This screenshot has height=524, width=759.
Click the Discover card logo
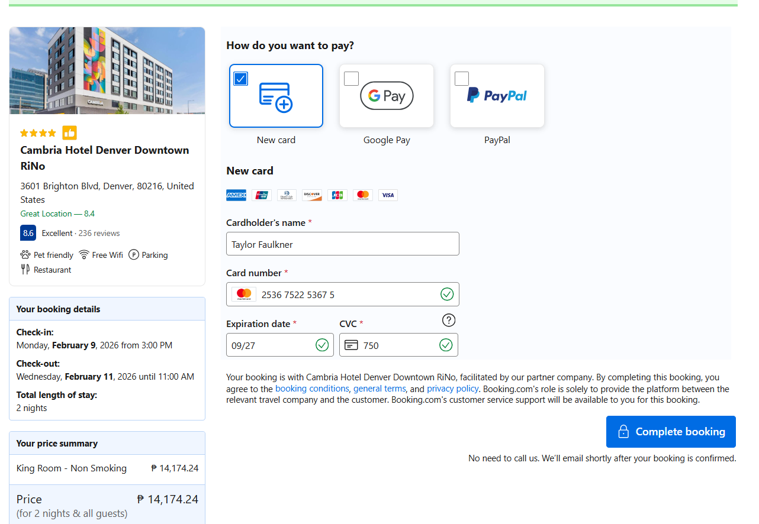[312, 195]
